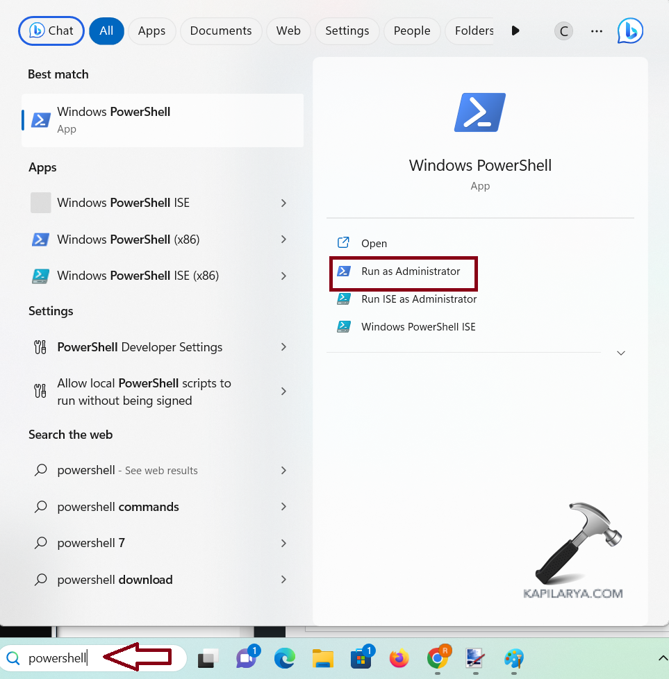The height and width of the screenshot is (679, 669).
Task: Open the three-dot options menu
Action: 597,31
